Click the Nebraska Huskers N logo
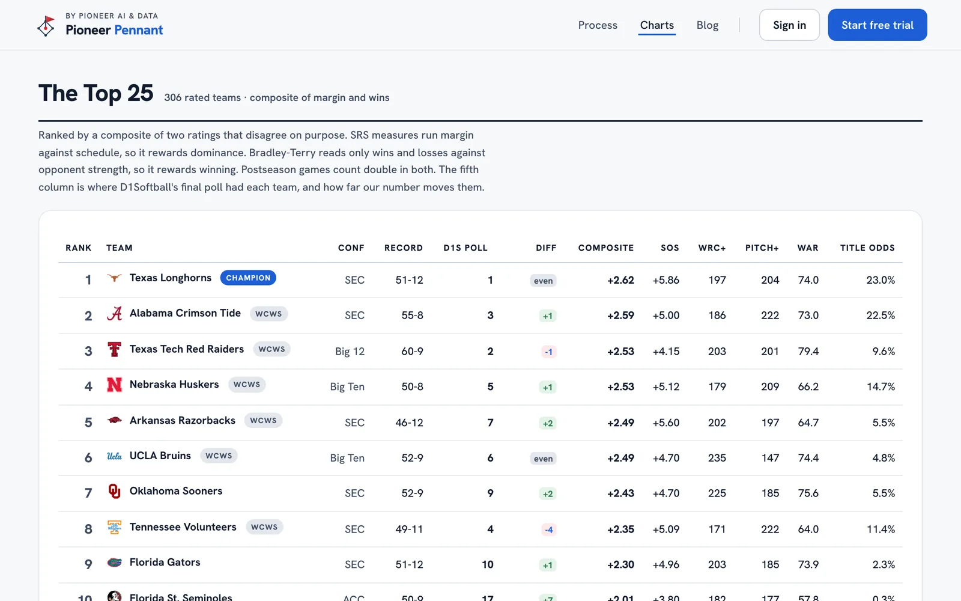The height and width of the screenshot is (601, 961). click(x=114, y=385)
